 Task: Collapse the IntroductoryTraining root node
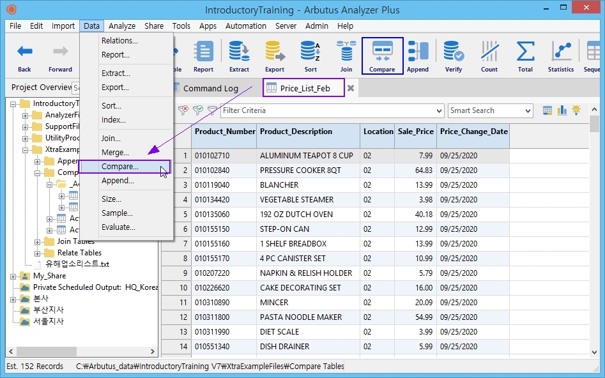click(13, 103)
